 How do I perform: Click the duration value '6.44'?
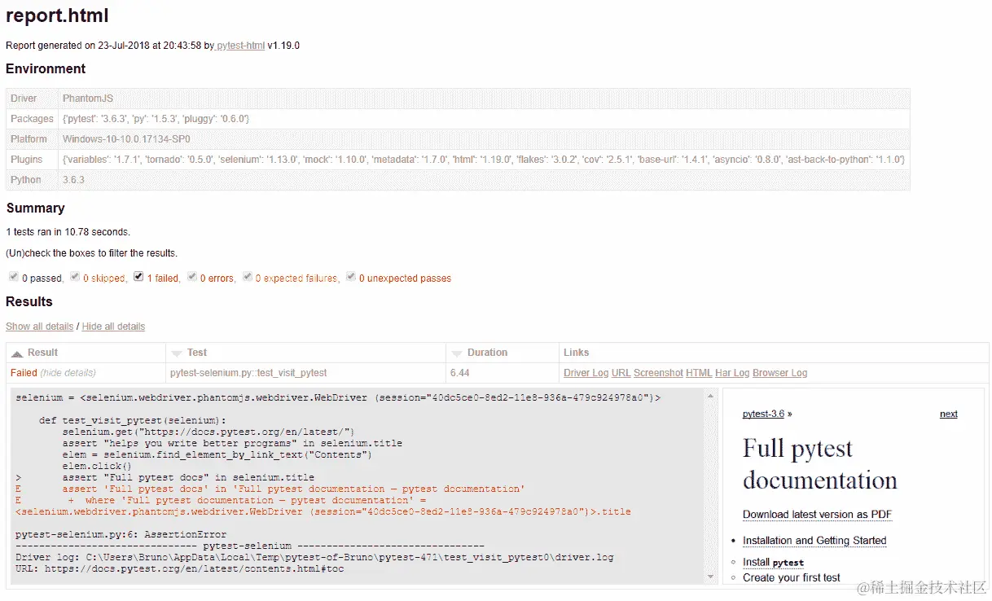coord(459,373)
